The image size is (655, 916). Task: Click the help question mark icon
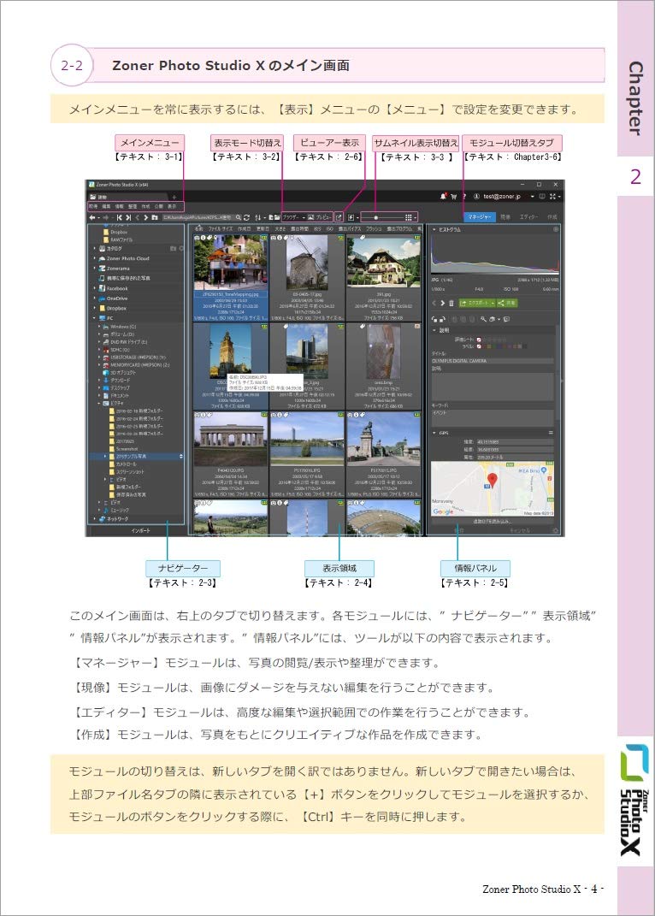tap(464, 197)
